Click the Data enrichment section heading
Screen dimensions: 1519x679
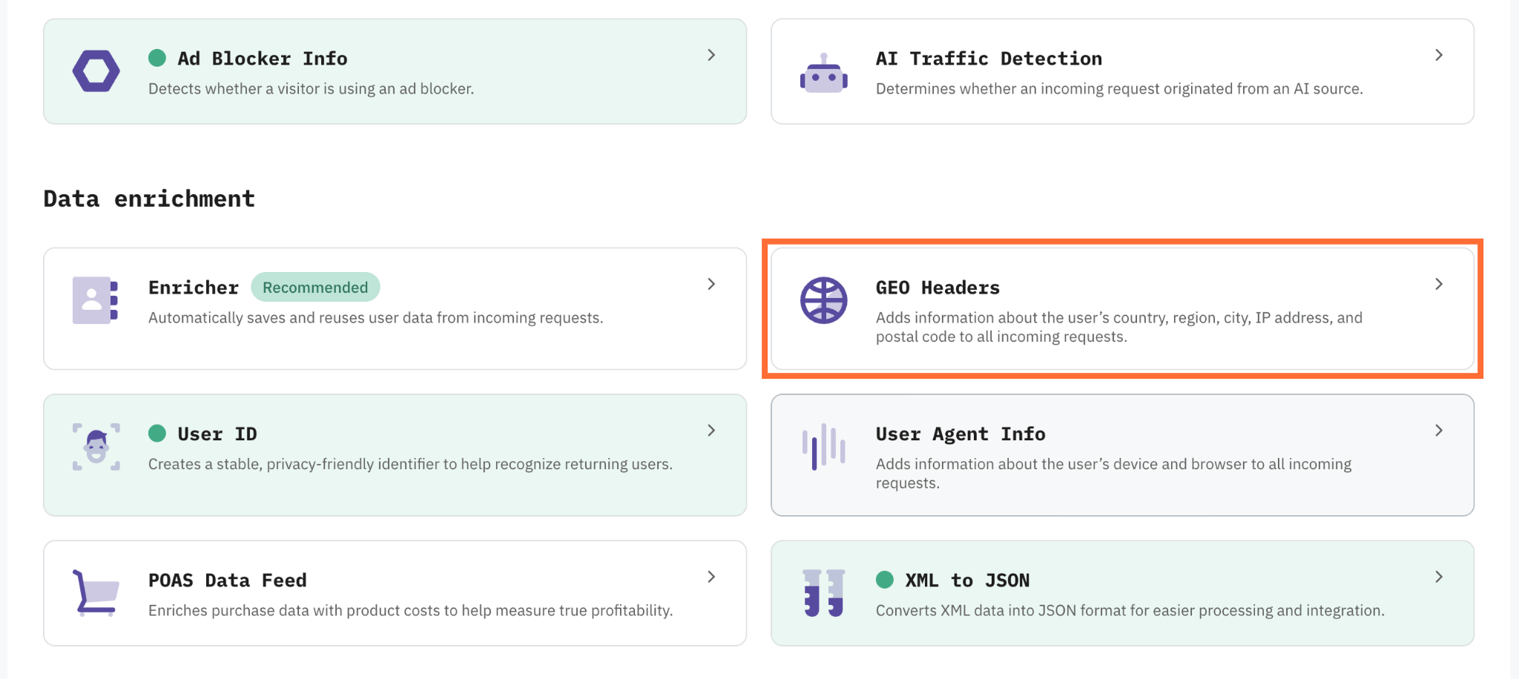point(149,199)
